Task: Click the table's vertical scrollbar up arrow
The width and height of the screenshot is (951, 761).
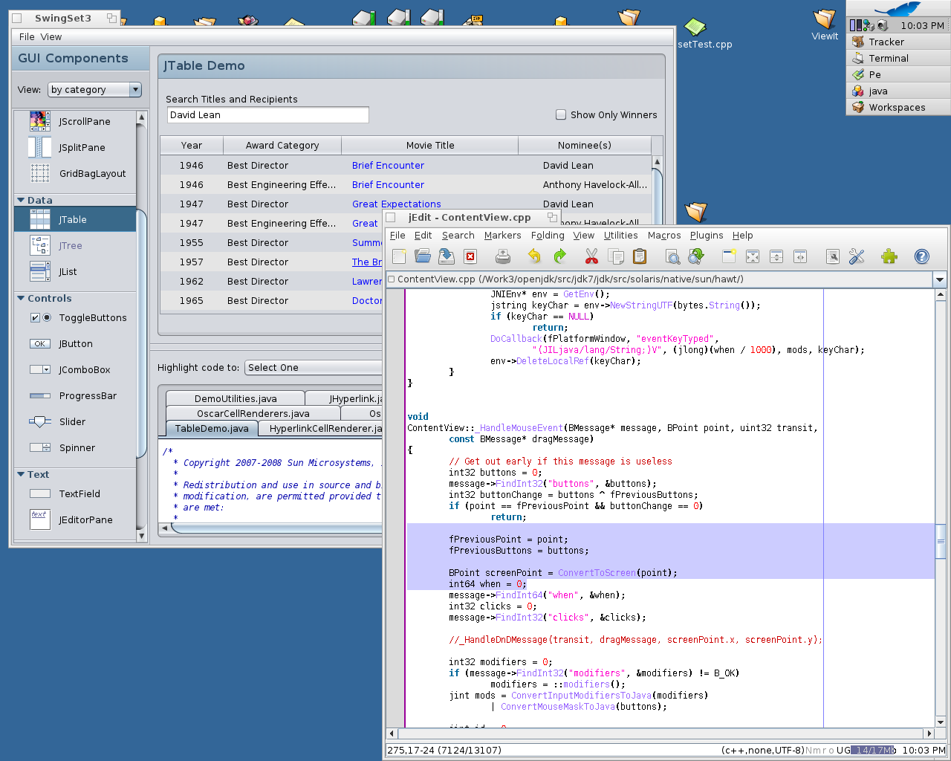Action: [x=657, y=161]
